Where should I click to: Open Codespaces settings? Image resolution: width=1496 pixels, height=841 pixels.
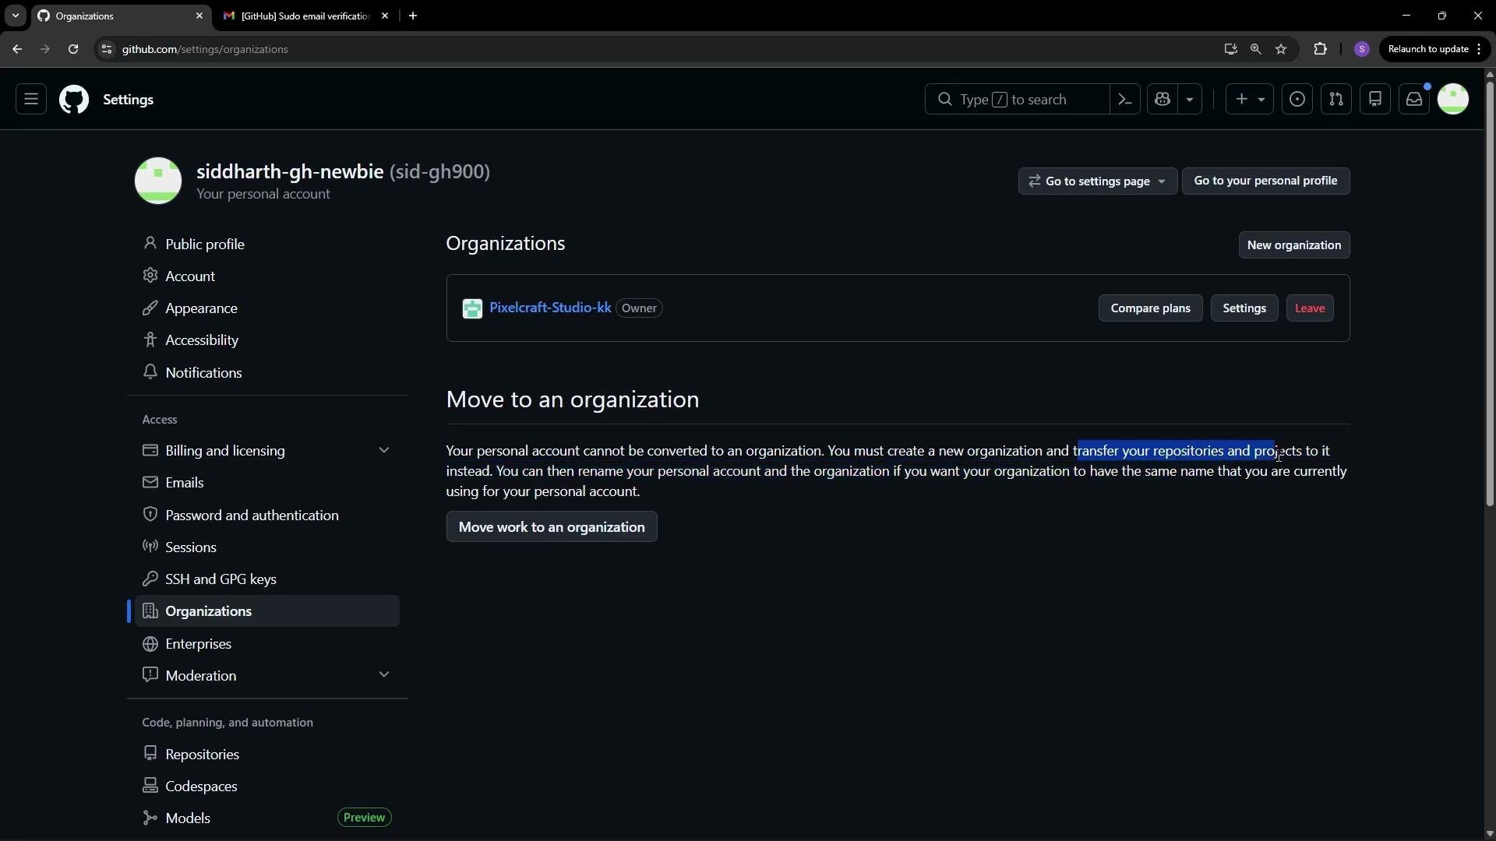click(267, 786)
